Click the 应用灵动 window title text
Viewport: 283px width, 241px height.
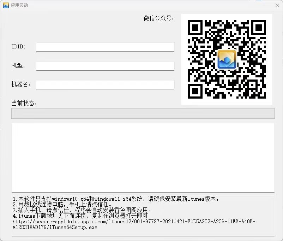[x=19, y=5]
